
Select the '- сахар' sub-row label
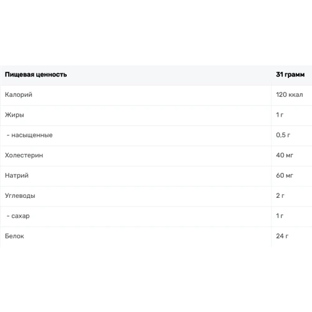coord(18,216)
